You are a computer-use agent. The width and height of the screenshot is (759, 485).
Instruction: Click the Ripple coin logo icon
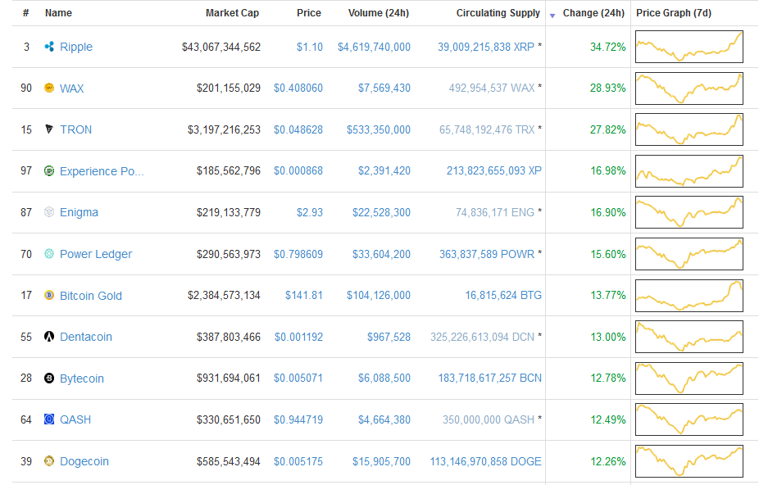[49, 47]
